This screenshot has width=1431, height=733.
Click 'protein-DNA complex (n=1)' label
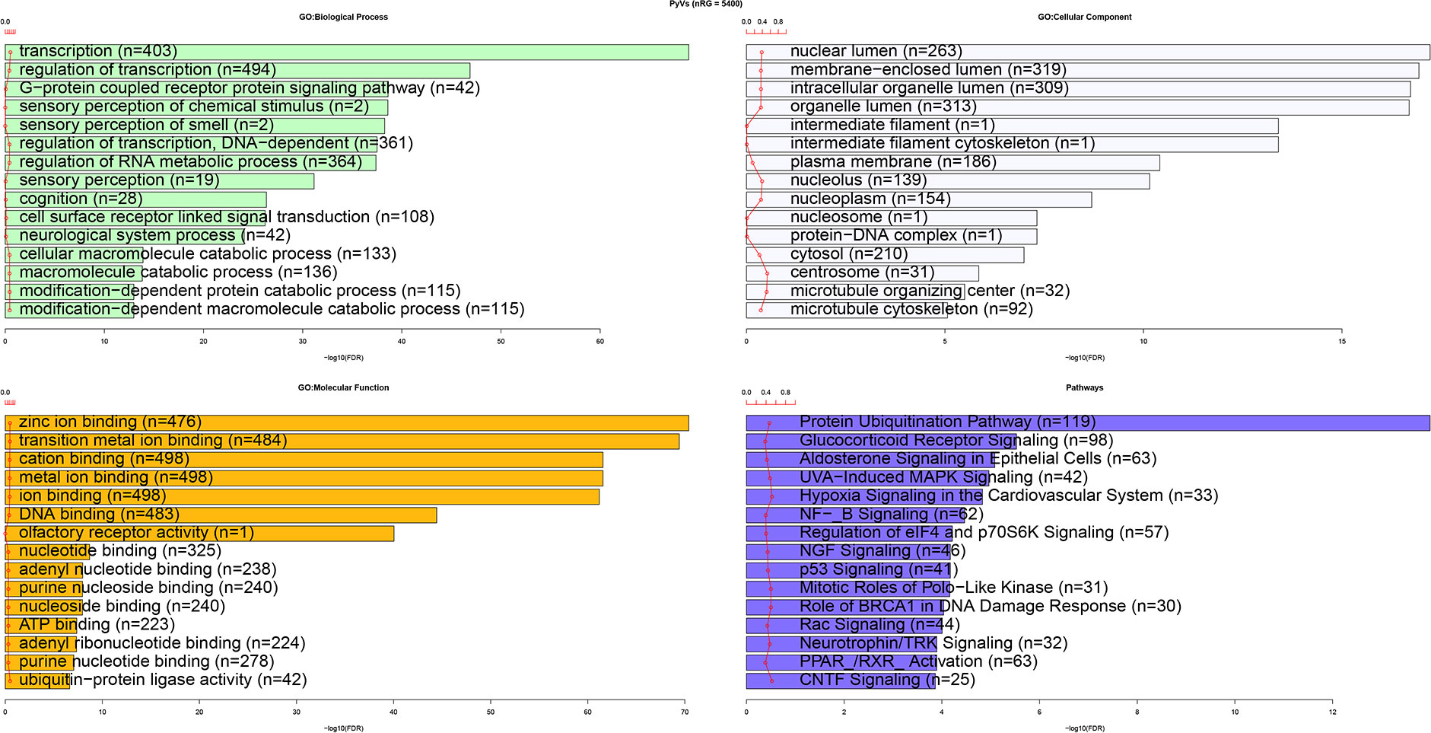pos(896,235)
